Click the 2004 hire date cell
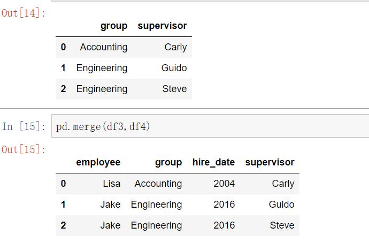Screen dimensions: 369x250 (x=224, y=184)
